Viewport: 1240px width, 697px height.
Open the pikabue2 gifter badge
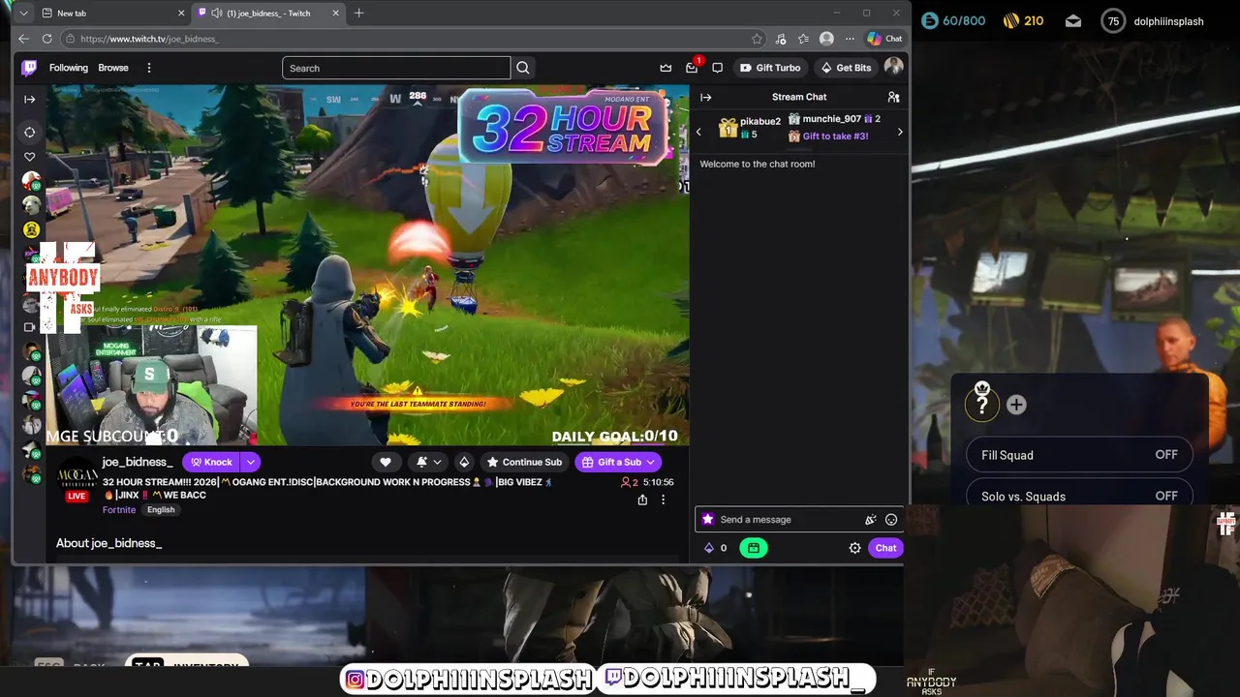coord(728,128)
